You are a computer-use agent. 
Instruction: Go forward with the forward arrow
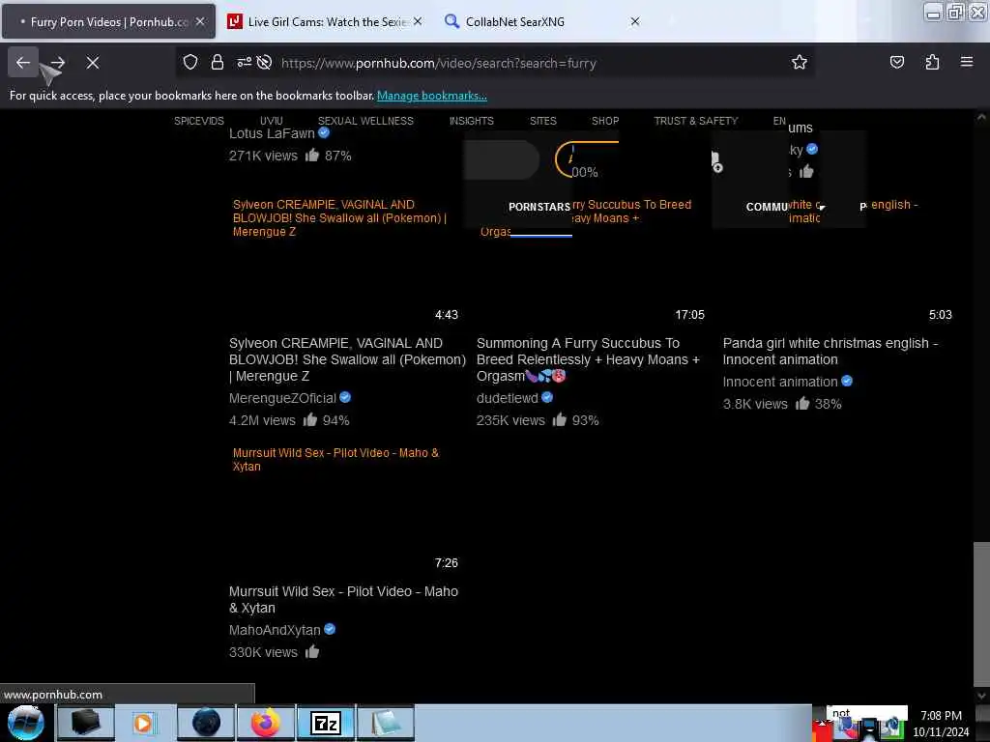pos(58,63)
